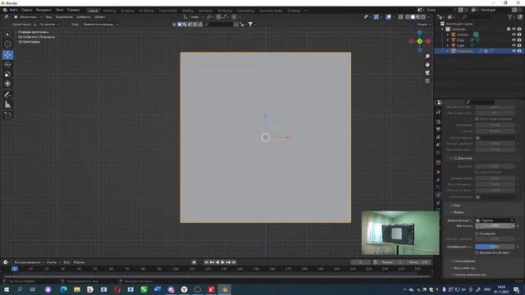The width and height of the screenshot is (525, 295).
Task: Open Прямоугольное выделение drag dropdown
Action: (x=100, y=25)
